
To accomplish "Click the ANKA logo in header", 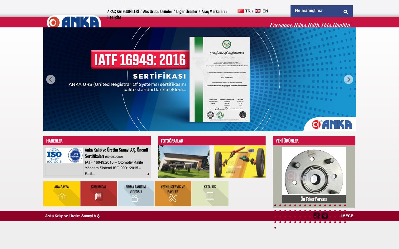I will click(x=74, y=21).
